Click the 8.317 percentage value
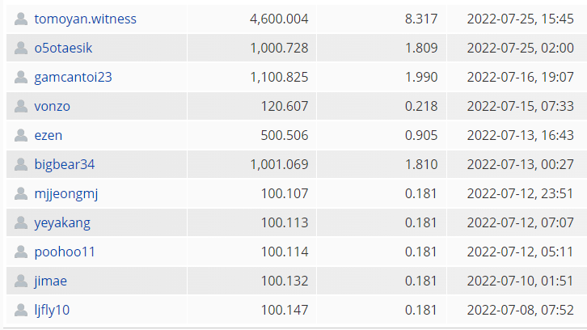587x330 pixels. (x=421, y=19)
